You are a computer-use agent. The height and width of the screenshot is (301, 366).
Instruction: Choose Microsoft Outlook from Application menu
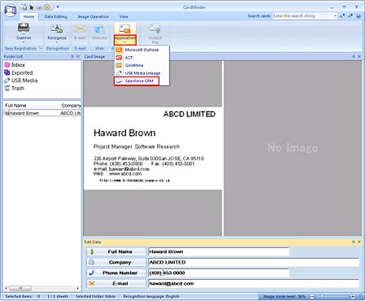(142, 50)
